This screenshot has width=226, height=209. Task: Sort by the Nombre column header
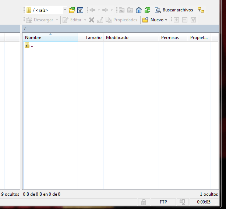tap(50, 38)
